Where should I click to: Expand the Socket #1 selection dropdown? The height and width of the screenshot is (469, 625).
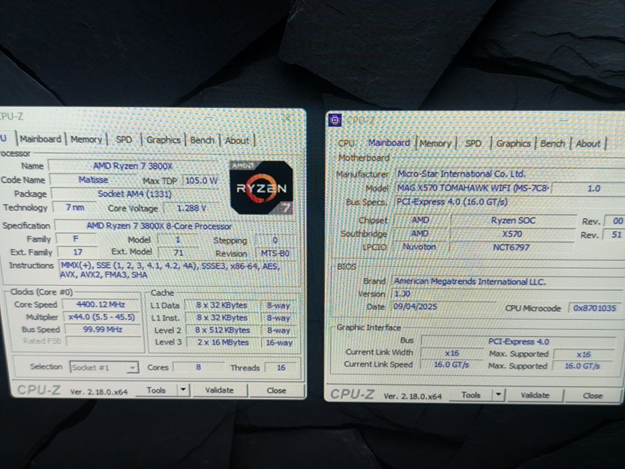pos(133,367)
